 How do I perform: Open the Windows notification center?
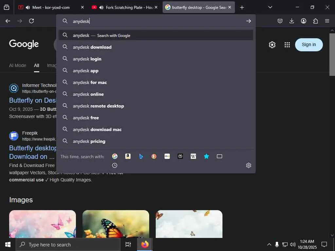coord(324,244)
